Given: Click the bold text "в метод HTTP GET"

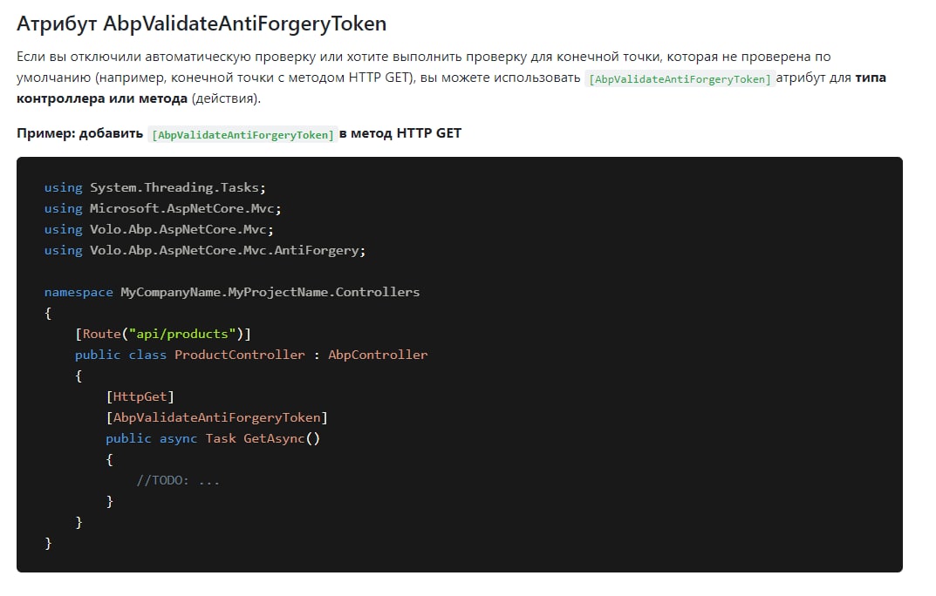Looking at the screenshot, I should (400, 133).
